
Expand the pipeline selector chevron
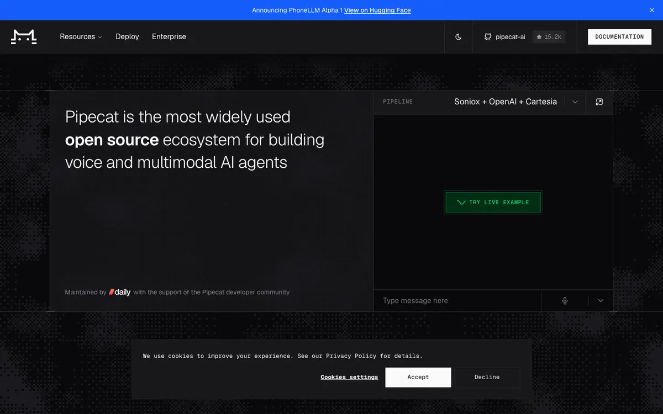point(575,102)
